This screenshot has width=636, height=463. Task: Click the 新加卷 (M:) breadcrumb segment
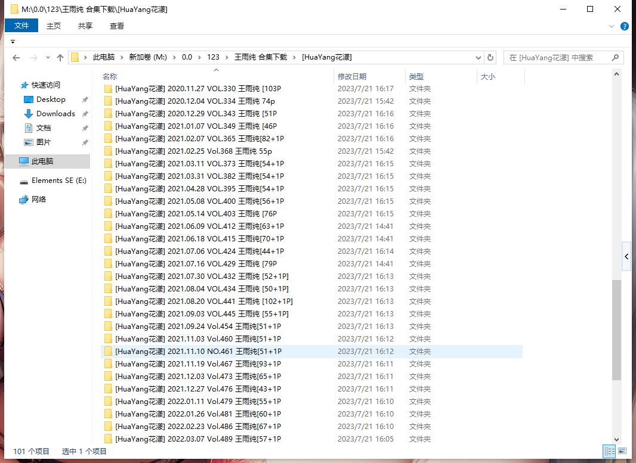click(148, 57)
